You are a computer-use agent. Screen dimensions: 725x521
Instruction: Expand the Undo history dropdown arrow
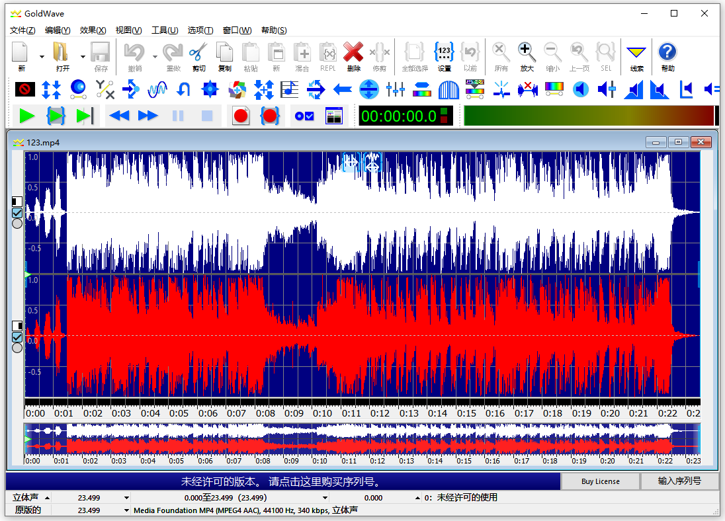(155, 57)
